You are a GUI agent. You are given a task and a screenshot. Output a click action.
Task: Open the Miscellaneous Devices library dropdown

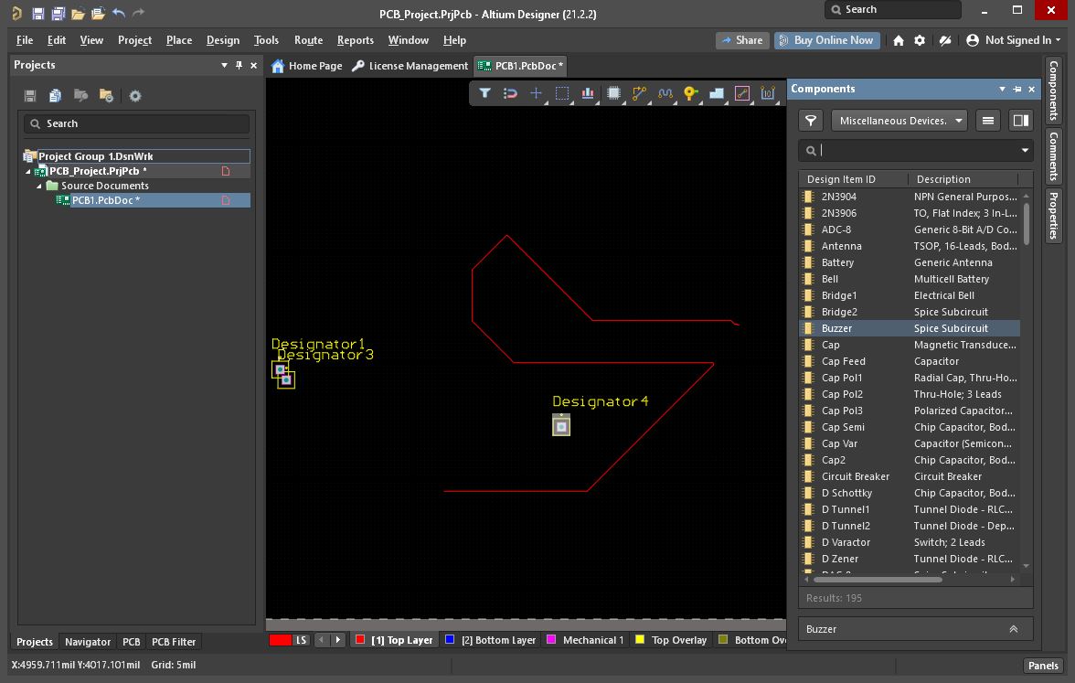click(899, 121)
